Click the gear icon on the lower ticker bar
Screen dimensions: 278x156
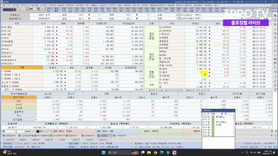tap(265, 147)
